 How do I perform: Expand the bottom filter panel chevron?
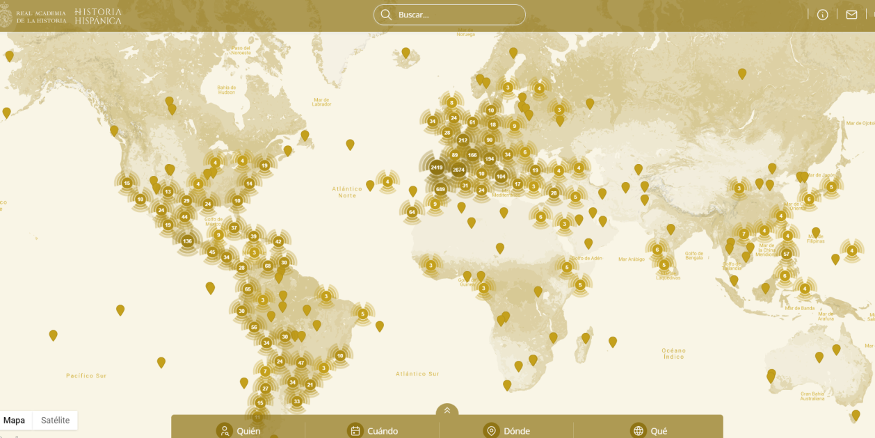click(447, 411)
